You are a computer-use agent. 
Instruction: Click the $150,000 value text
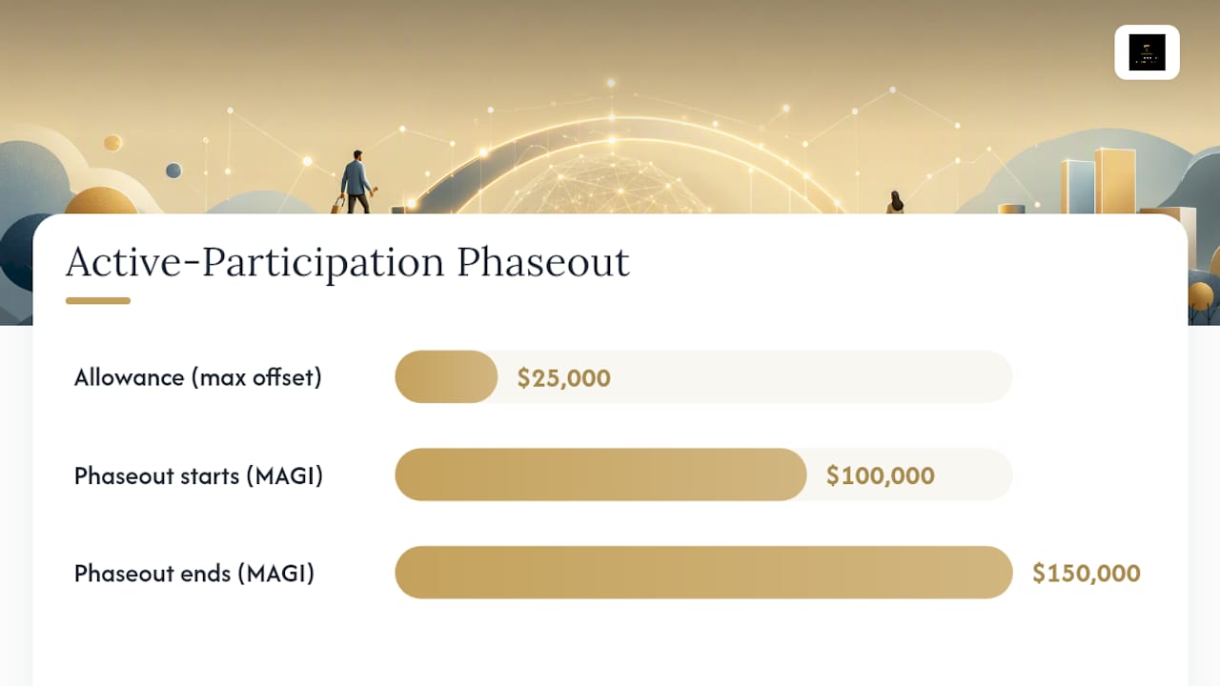(x=1087, y=574)
